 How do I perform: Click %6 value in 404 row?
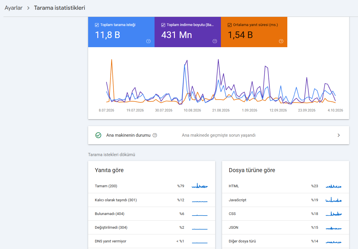click(182, 214)
